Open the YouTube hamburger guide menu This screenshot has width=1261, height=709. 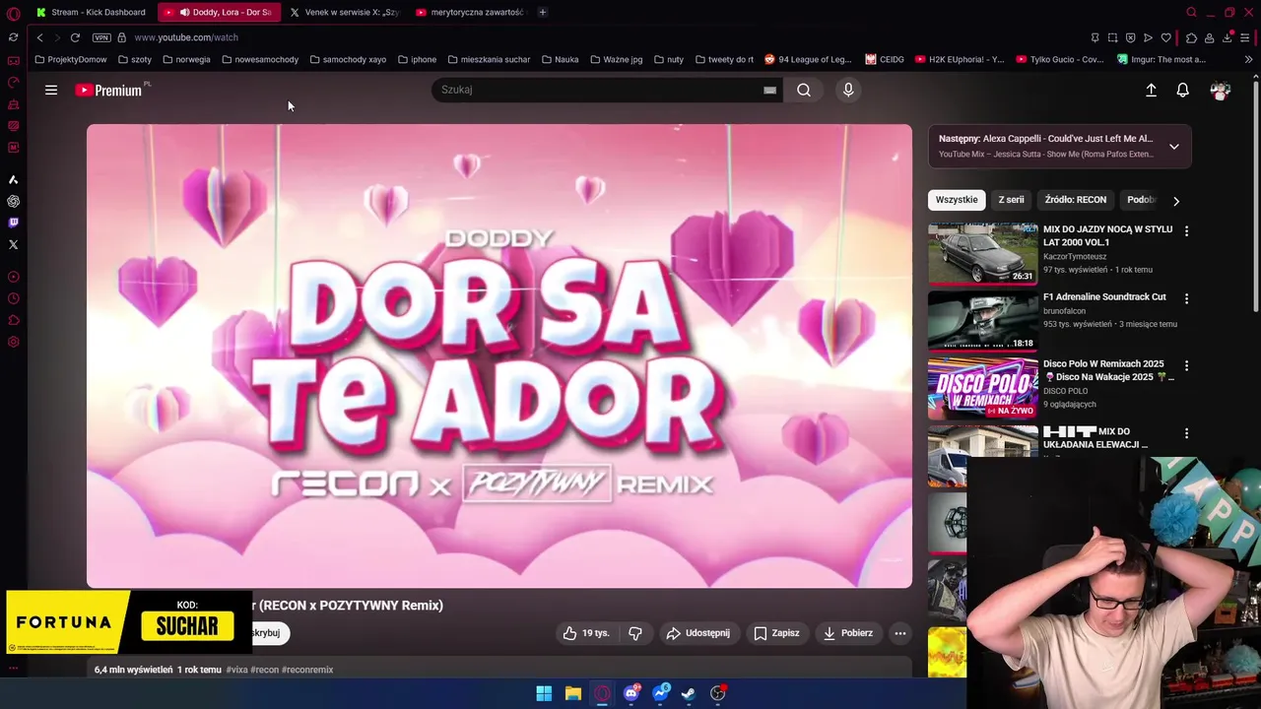pyautogui.click(x=51, y=90)
